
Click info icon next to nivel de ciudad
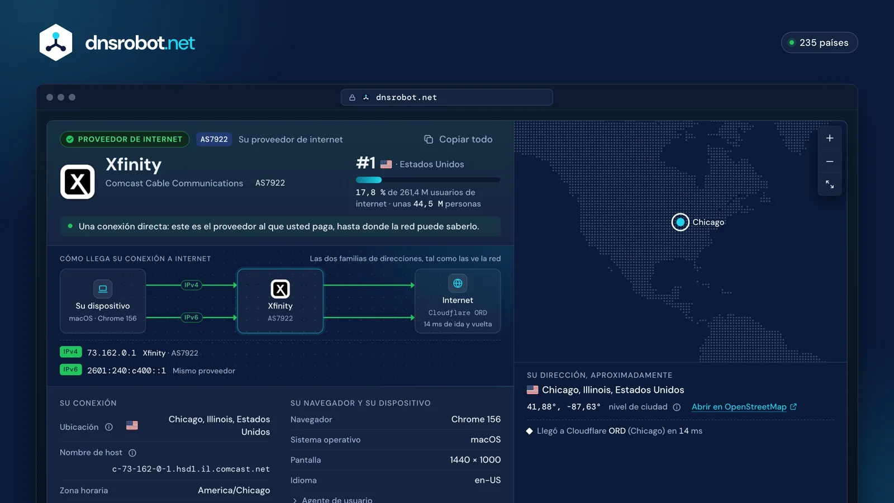[677, 407]
